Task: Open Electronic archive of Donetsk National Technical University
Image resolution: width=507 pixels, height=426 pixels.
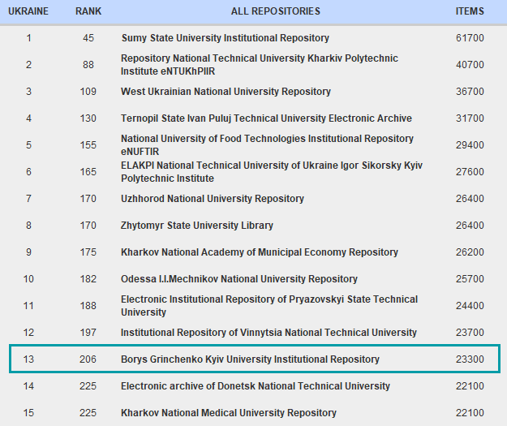Action: click(256, 386)
